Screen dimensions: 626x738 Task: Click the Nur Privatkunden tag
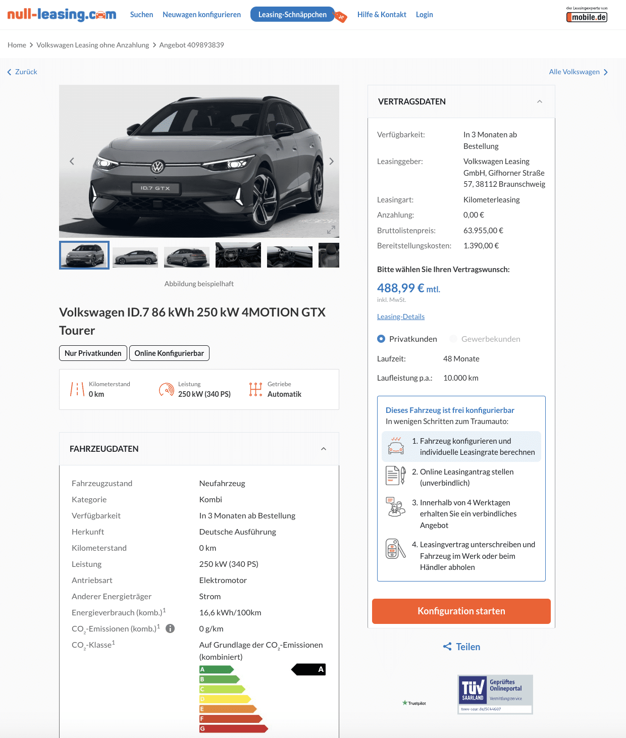(x=93, y=353)
